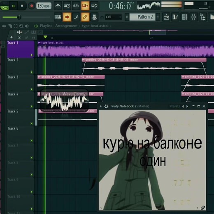Screen dimensions: 214x214
Task: Open the Playlist options speaker menu arrow
Action: [x=36, y=26]
